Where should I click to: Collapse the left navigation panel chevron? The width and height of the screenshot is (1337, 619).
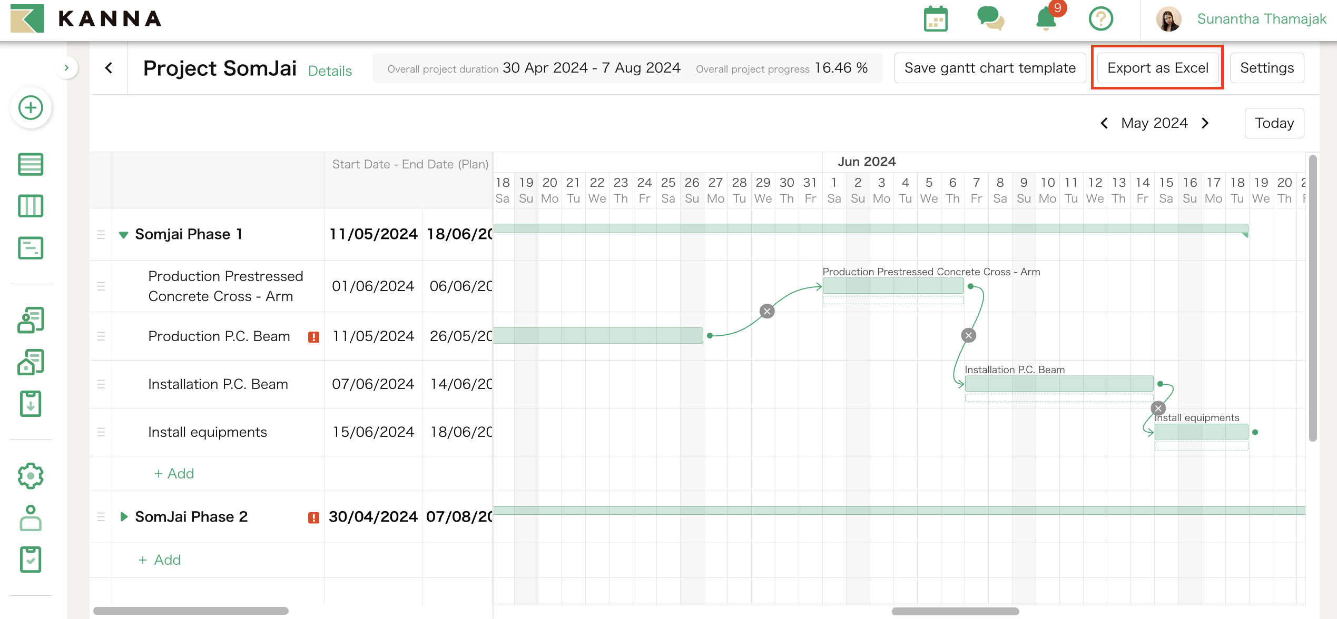67,68
